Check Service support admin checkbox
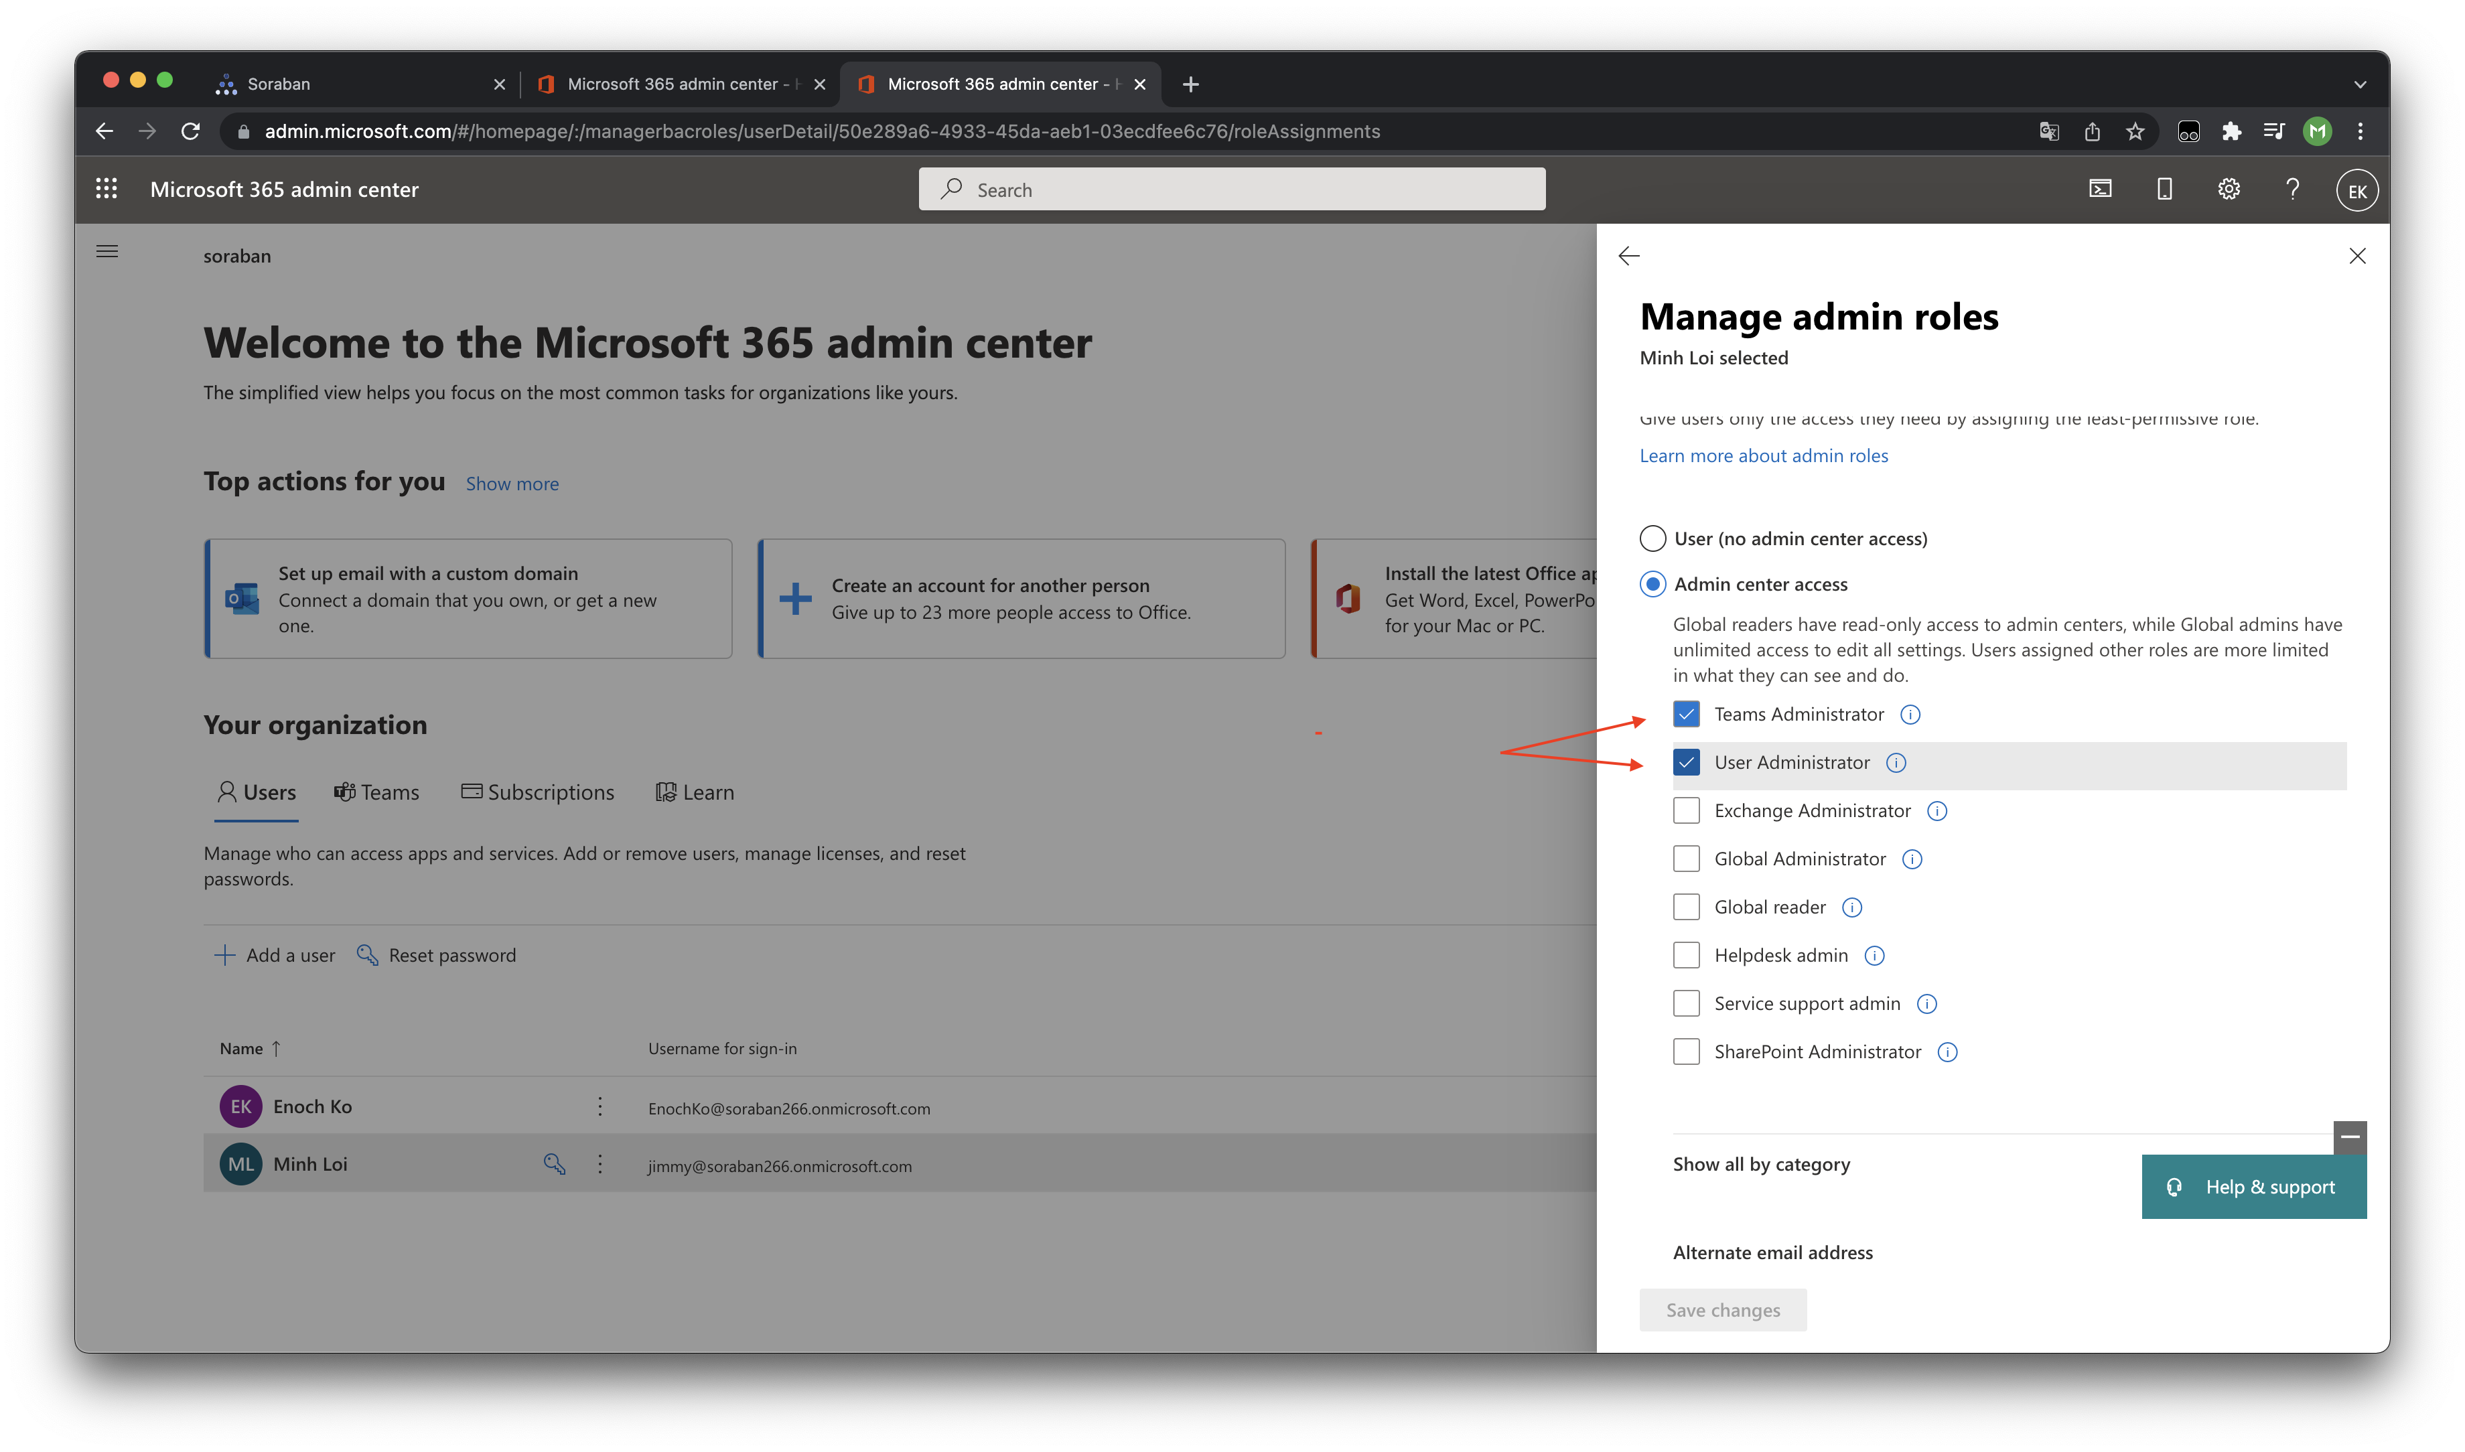This screenshot has width=2465, height=1452. click(x=1686, y=1004)
